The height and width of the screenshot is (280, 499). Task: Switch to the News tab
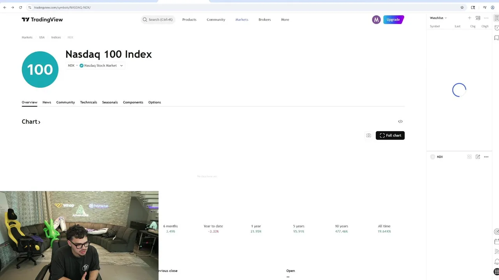(47, 102)
